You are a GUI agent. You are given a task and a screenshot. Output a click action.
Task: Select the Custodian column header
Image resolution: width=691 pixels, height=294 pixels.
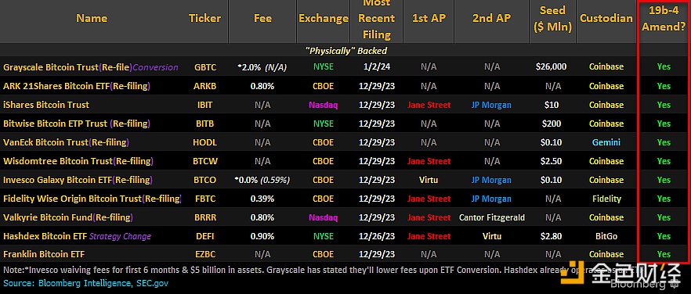(606, 18)
